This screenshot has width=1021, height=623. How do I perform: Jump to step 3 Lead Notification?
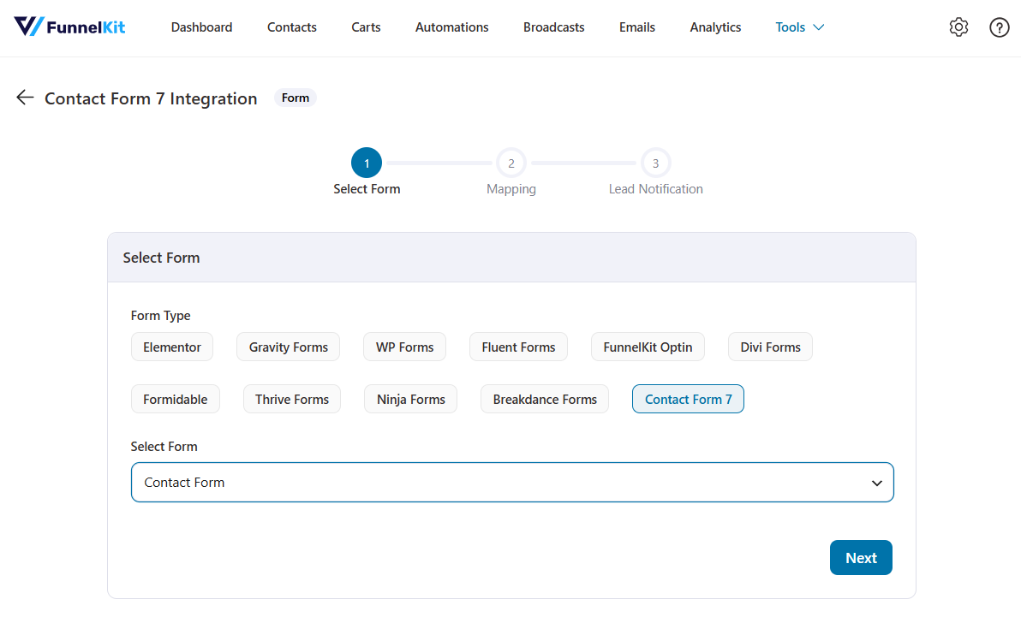[x=656, y=163]
